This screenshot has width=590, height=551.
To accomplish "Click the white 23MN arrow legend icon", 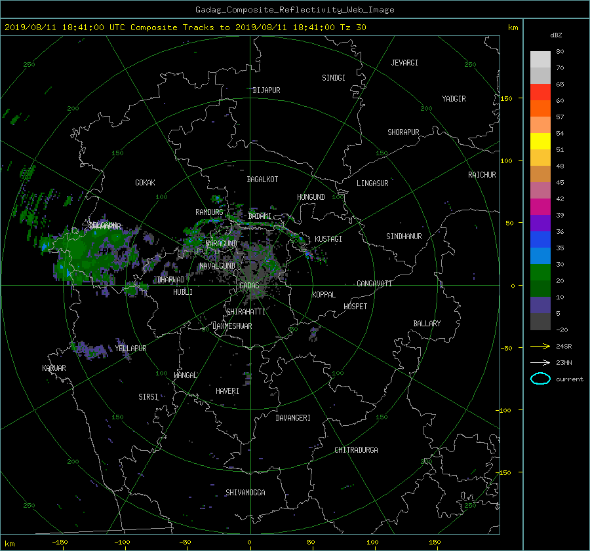I will click(x=540, y=362).
